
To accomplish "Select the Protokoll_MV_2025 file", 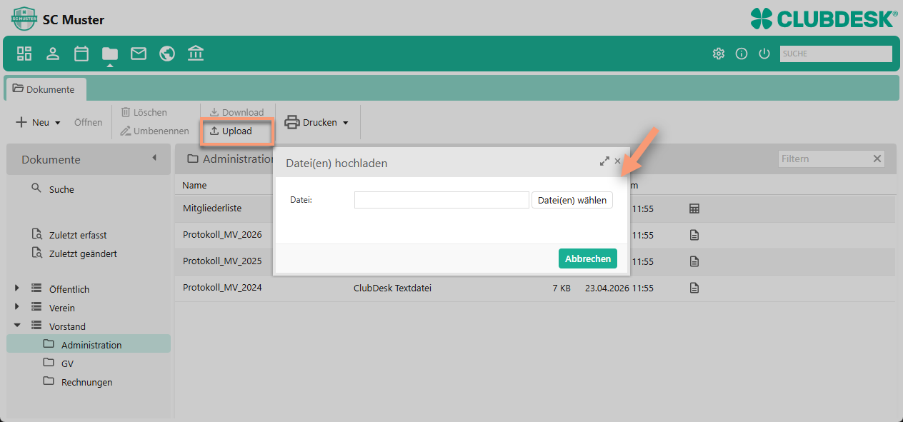I will click(x=222, y=261).
